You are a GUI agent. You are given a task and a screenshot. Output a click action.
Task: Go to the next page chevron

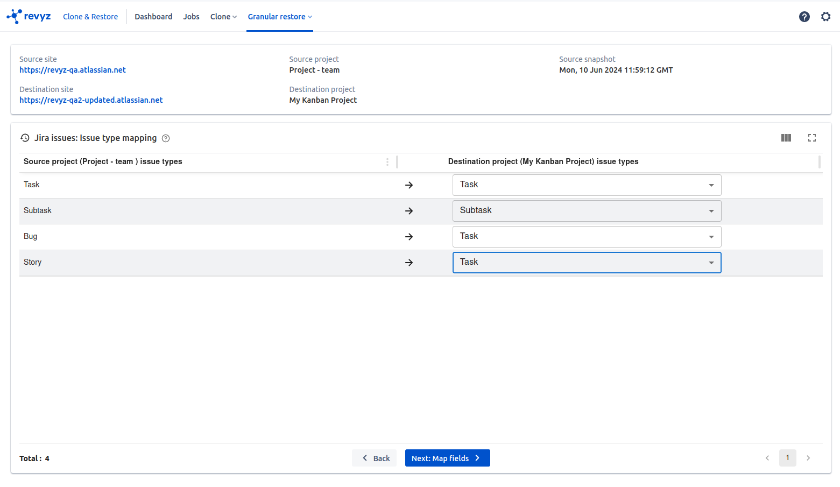808,458
